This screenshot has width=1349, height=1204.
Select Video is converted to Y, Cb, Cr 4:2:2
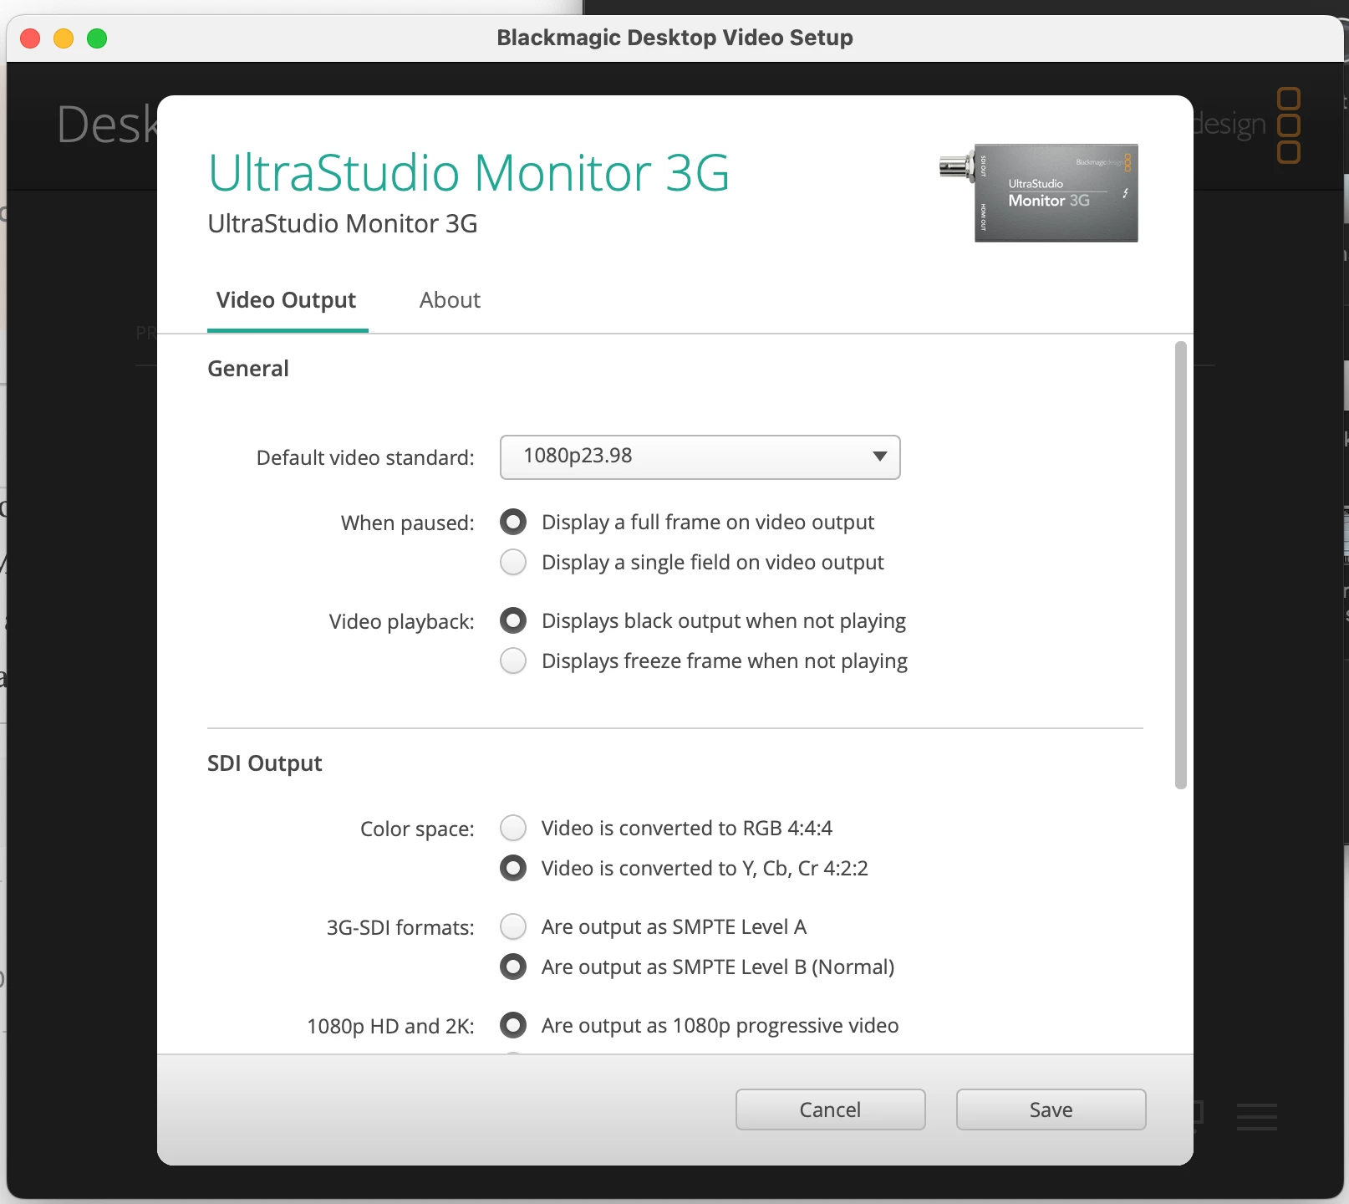513,869
